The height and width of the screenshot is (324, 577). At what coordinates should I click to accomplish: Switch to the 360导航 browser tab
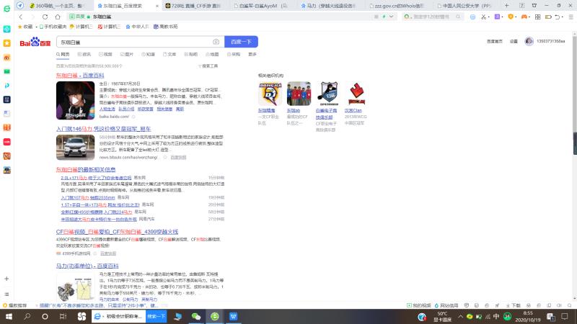(x=56, y=6)
